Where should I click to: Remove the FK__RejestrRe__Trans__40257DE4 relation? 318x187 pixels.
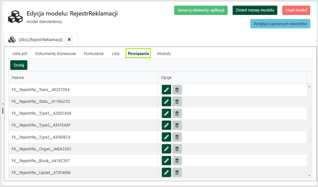point(177,90)
